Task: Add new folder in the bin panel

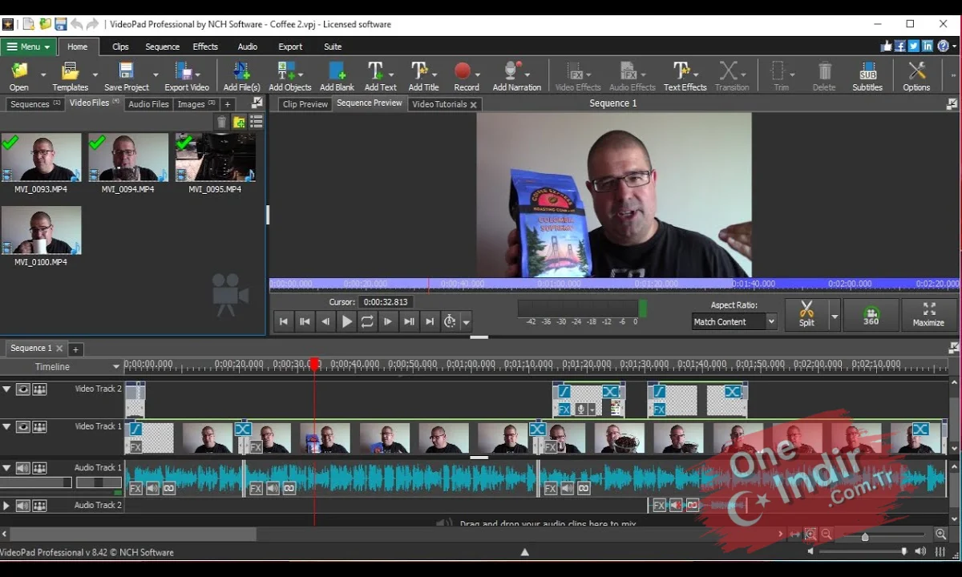Action: [239, 122]
